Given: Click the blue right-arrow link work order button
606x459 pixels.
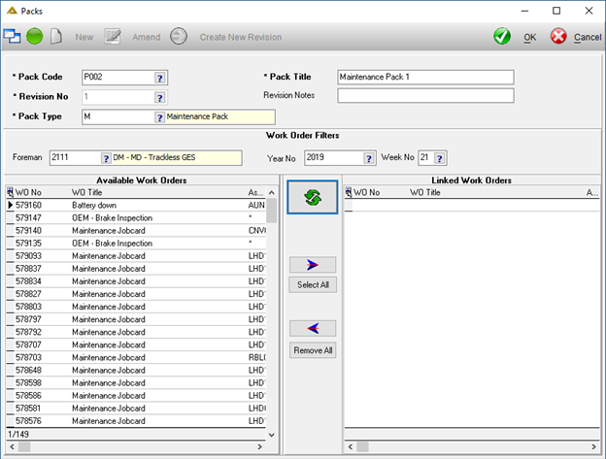Looking at the screenshot, I should pyautogui.click(x=313, y=265).
